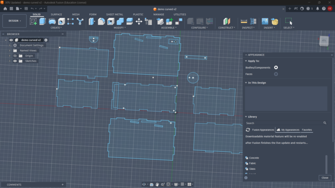Image resolution: width=335 pixels, height=188 pixels.
Task: Toggle visibility of demo curved v2 root
Action: (x=11, y=40)
